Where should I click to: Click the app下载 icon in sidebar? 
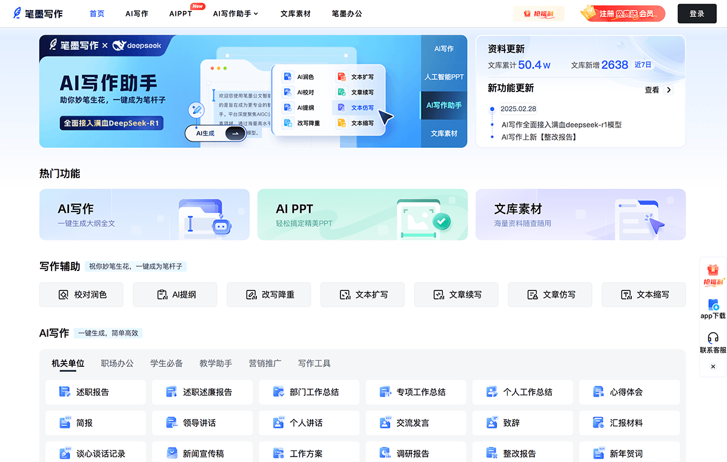[712, 304]
